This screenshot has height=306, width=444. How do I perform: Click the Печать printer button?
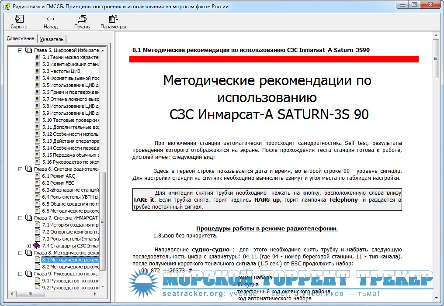click(x=82, y=22)
